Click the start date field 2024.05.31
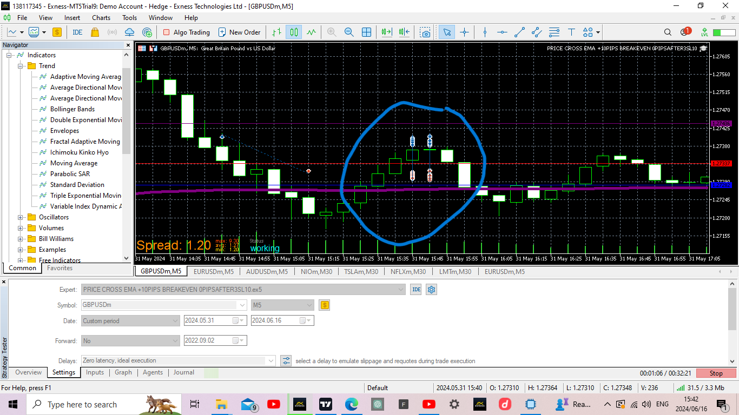 [215, 321]
